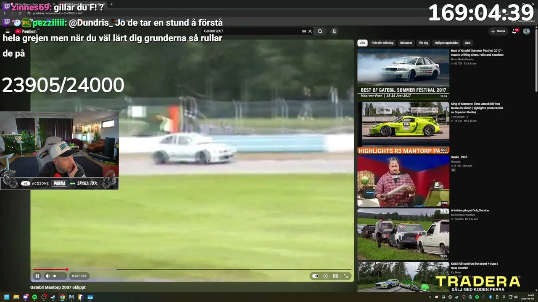Viewport: 538px width, 302px height.
Task: Open 'Kx85 full send on the street' title
Action: (x=475, y=266)
